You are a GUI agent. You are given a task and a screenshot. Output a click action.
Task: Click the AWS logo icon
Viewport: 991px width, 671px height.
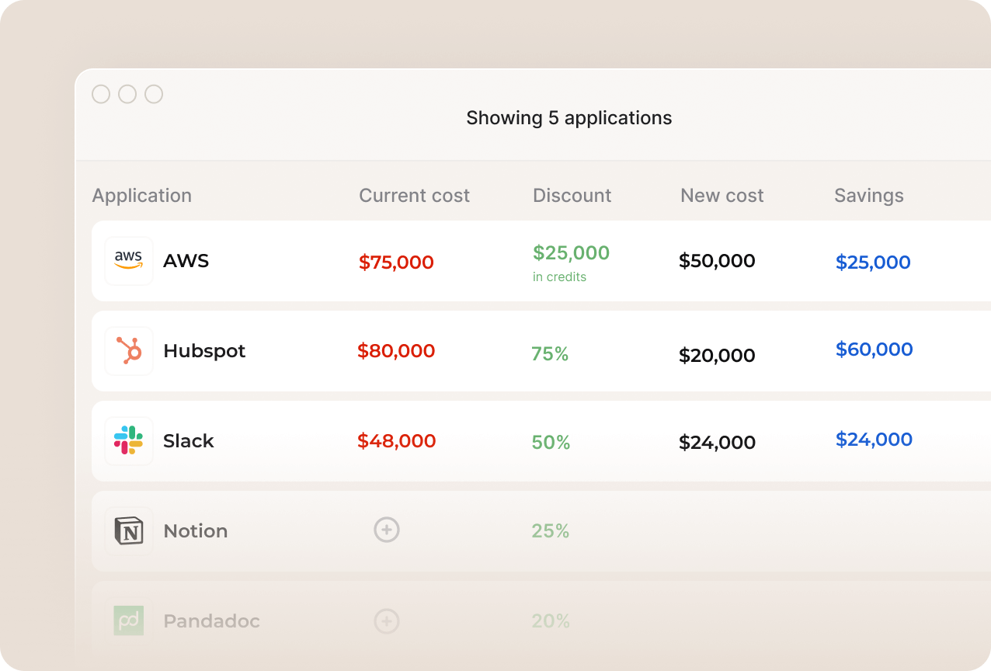point(129,261)
